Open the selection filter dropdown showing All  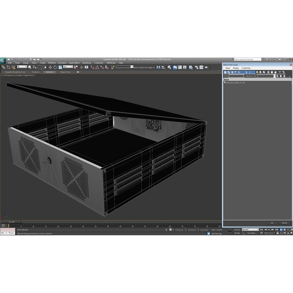click(x=22, y=67)
